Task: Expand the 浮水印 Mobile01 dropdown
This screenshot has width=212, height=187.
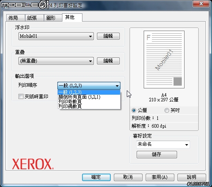Action: pos(56,36)
